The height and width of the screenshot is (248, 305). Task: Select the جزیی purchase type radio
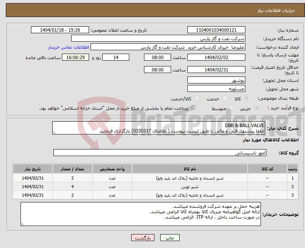coord(257,108)
